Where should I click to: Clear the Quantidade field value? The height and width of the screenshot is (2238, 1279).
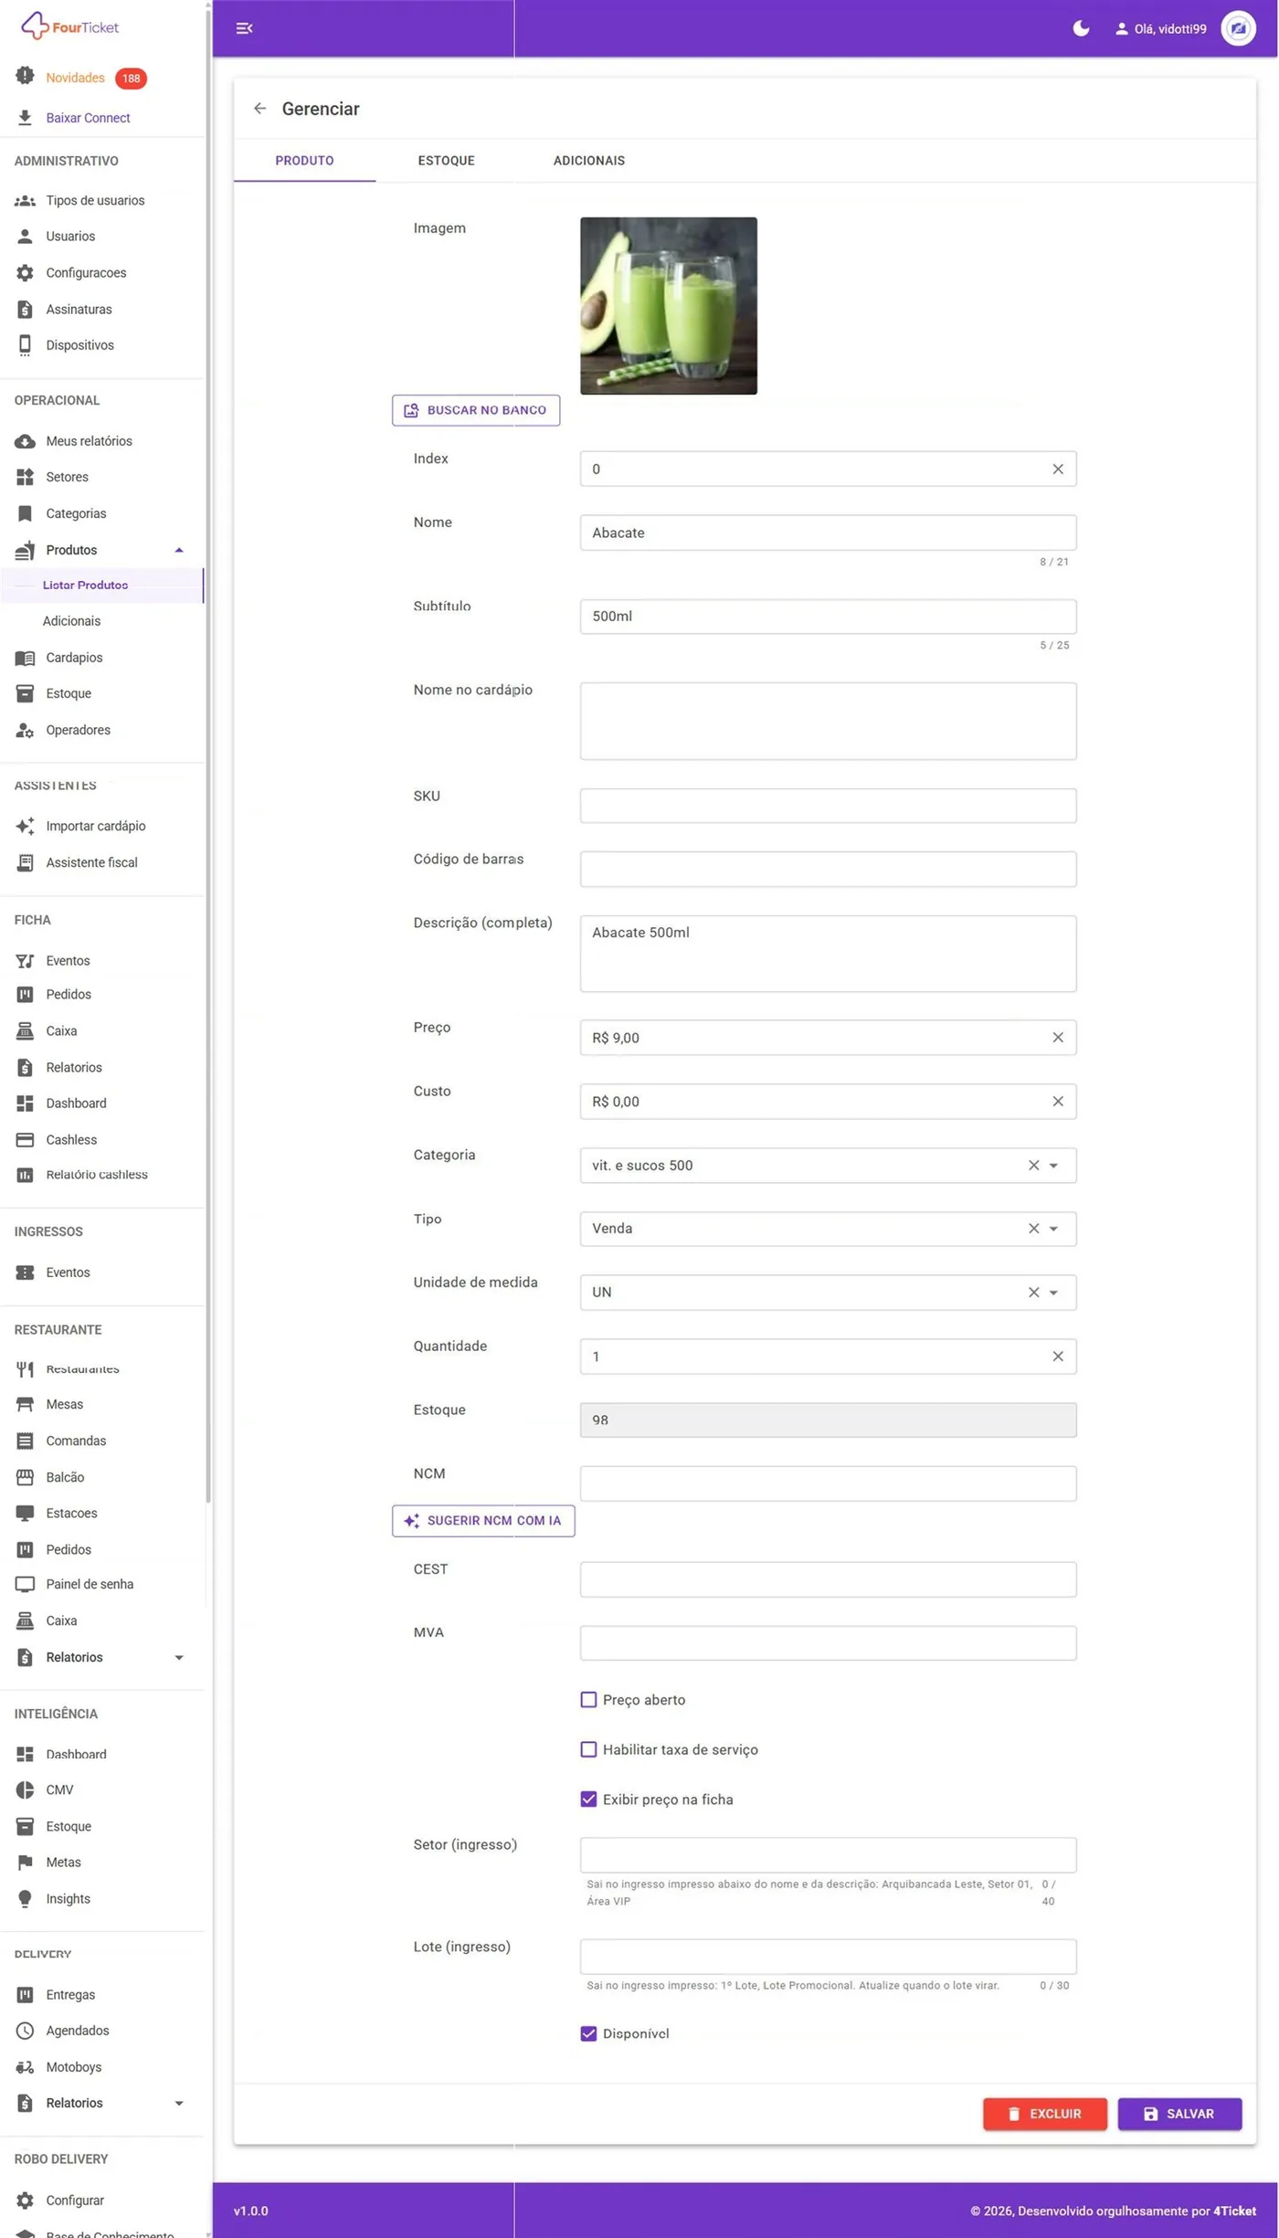[1057, 1357]
